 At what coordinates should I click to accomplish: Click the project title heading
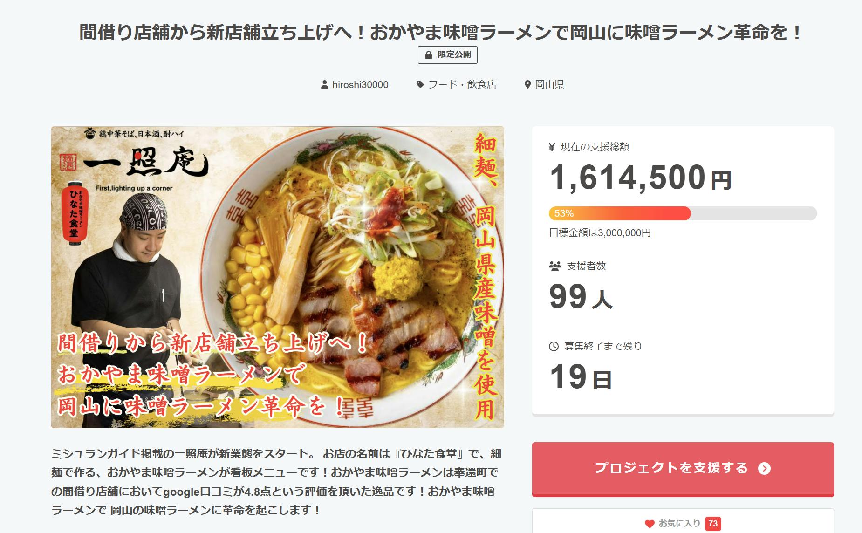[440, 33]
